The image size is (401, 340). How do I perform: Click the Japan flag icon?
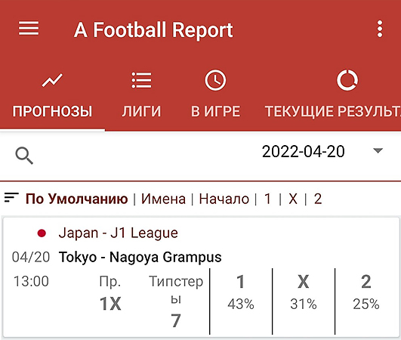[x=42, y=233]
